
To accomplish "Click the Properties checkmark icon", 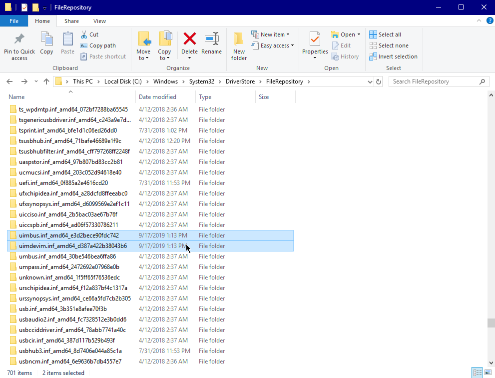I will coord(315,39).
